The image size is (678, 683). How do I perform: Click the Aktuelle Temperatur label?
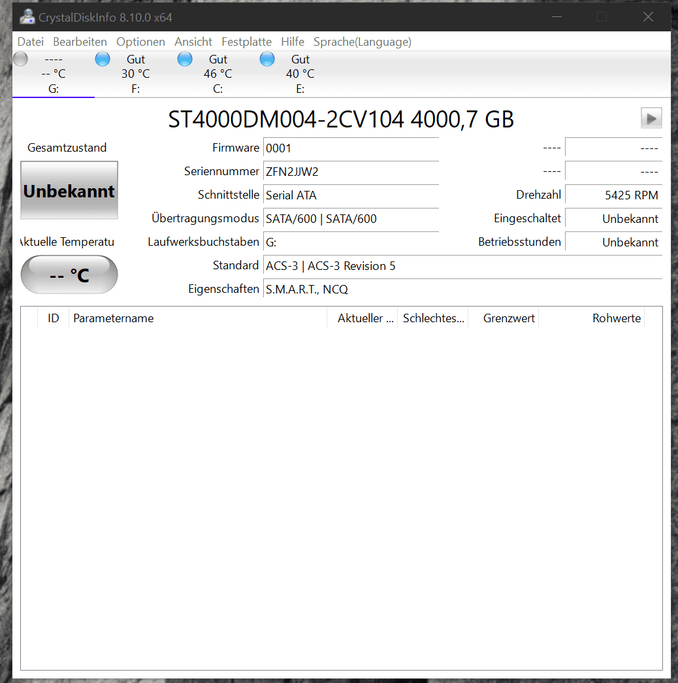67,242
